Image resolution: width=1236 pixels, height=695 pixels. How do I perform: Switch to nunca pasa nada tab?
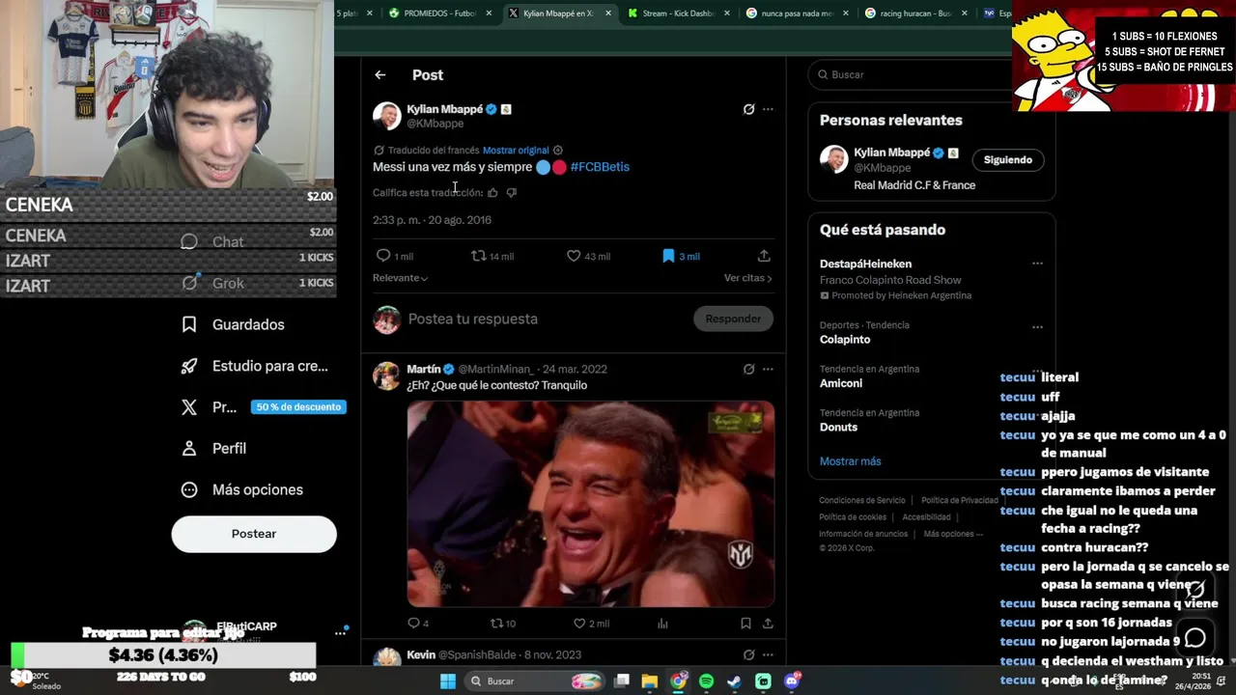798,14
